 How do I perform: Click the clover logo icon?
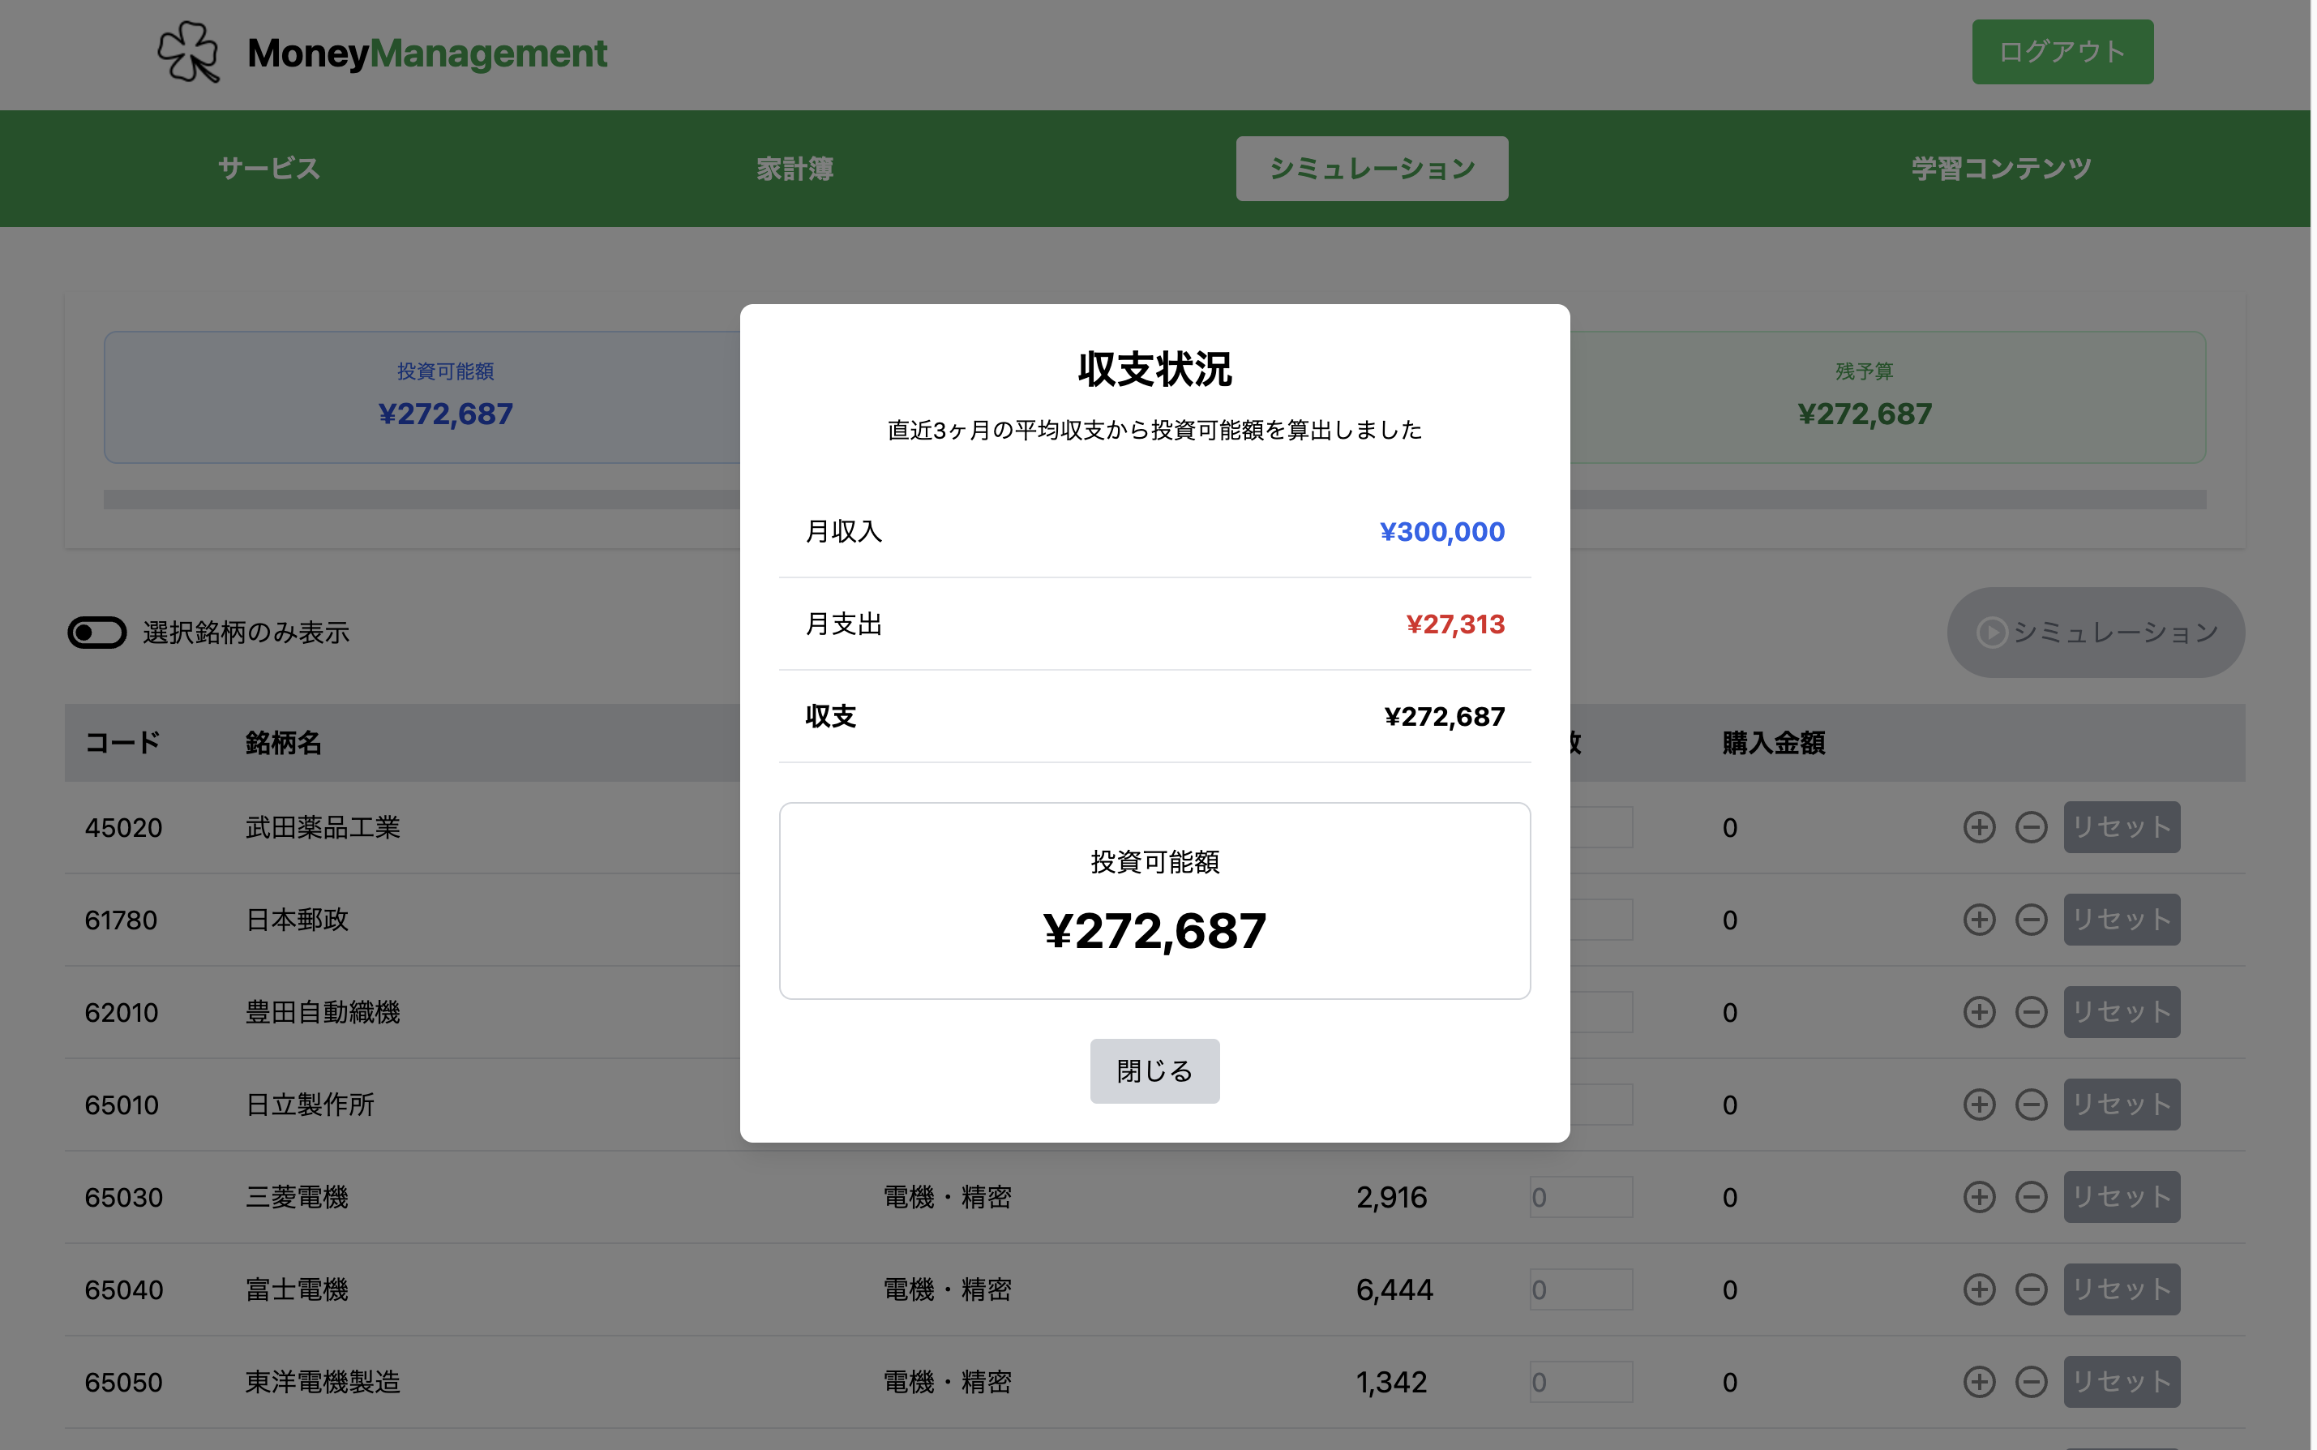188,53
